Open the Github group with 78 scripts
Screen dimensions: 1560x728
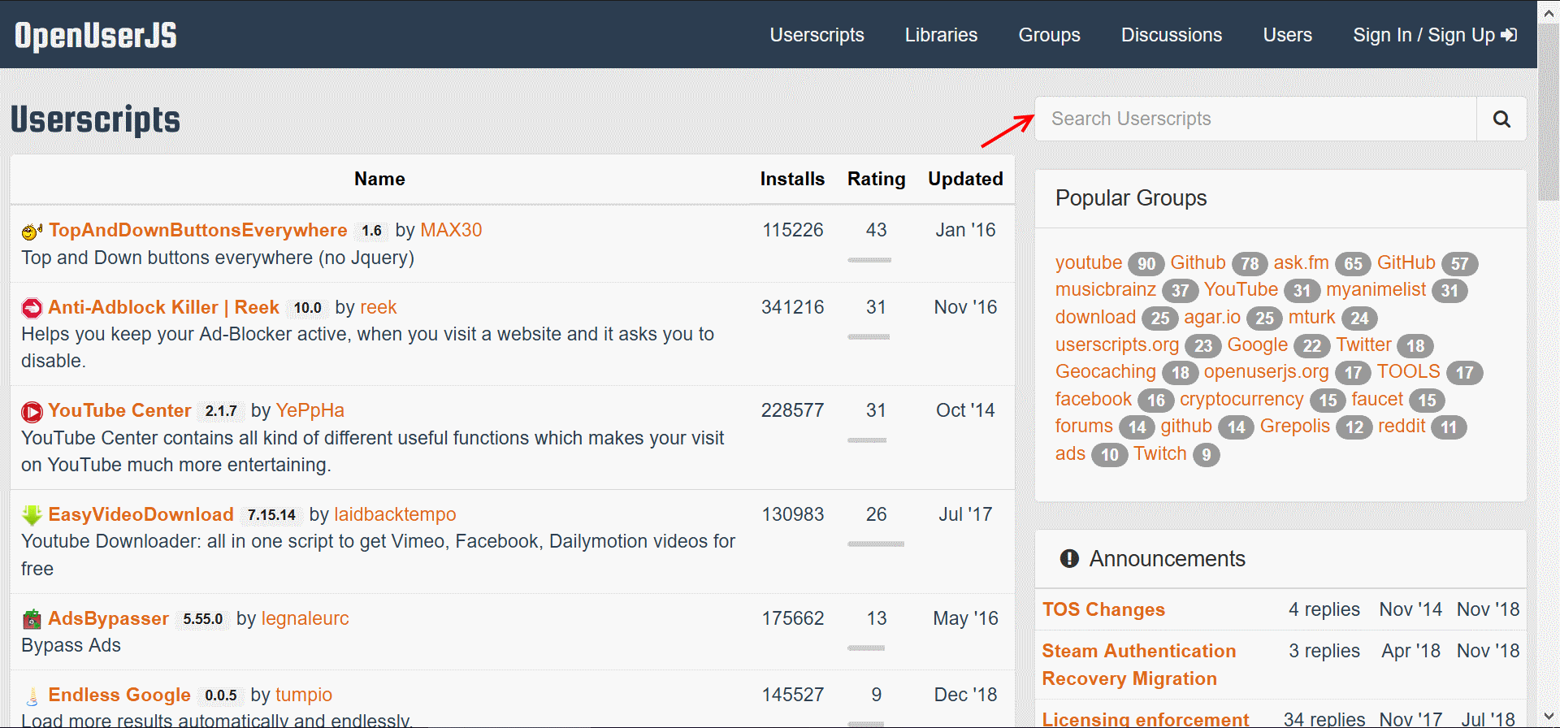(x=1198, y=262)
